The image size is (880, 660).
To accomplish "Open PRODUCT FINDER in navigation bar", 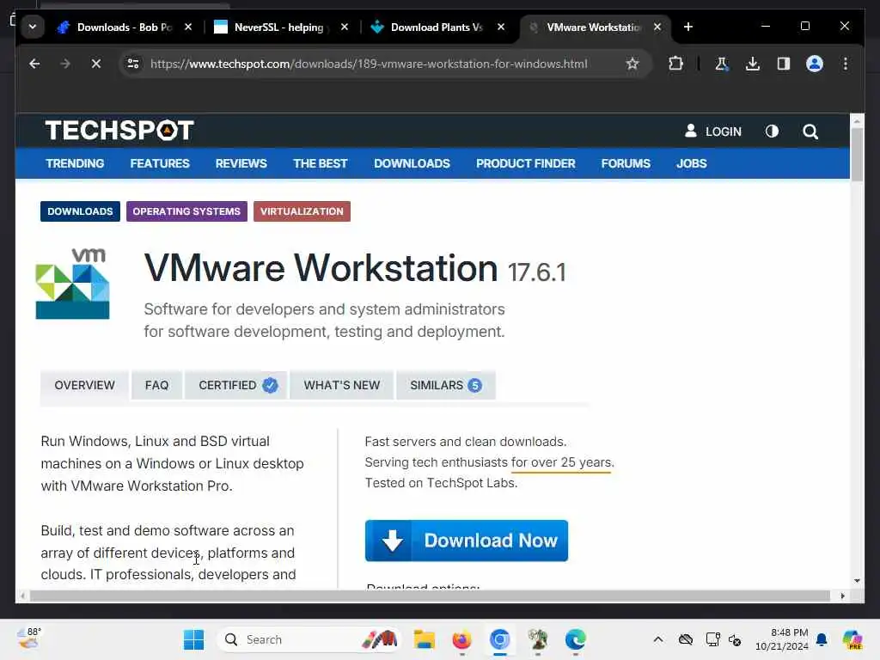I will (526, 163).
